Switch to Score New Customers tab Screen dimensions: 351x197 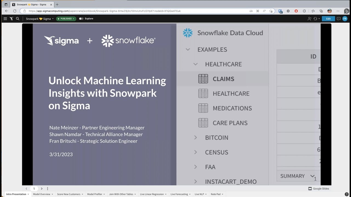(69, 194)
